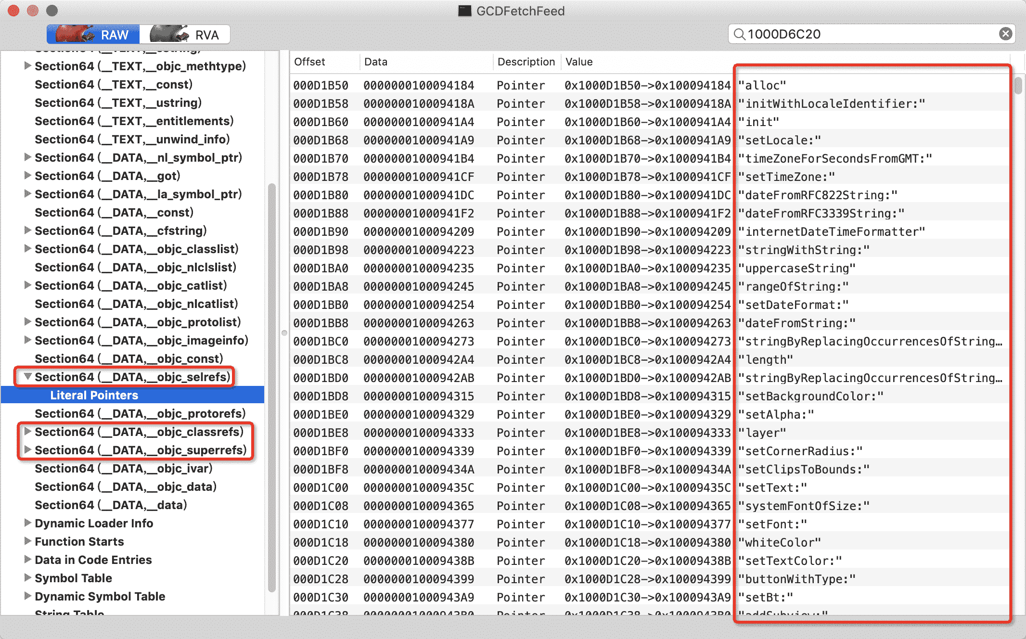Expand the Symbol Table node

[28, 578]
